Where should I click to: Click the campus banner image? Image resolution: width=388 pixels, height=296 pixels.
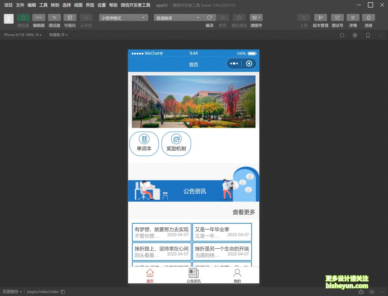194,102
